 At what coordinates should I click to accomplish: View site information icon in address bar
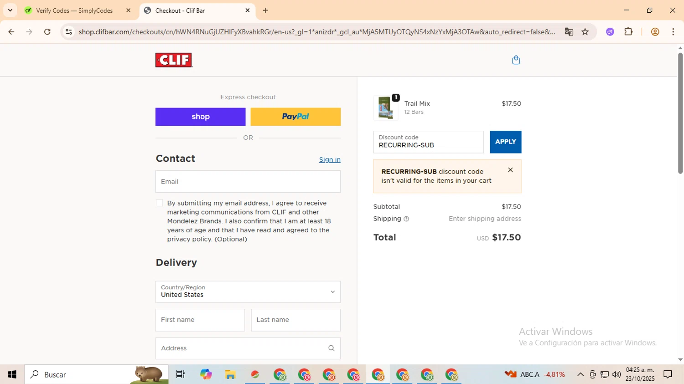point(69,32)
